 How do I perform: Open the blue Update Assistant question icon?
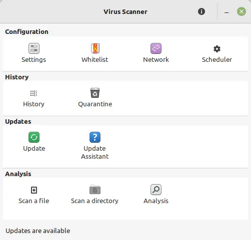coord(95,137)
